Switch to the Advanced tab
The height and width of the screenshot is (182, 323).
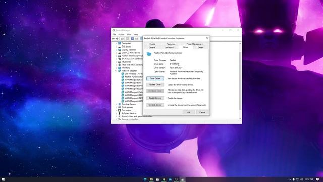pyautogui.click(x=169, y=47)
